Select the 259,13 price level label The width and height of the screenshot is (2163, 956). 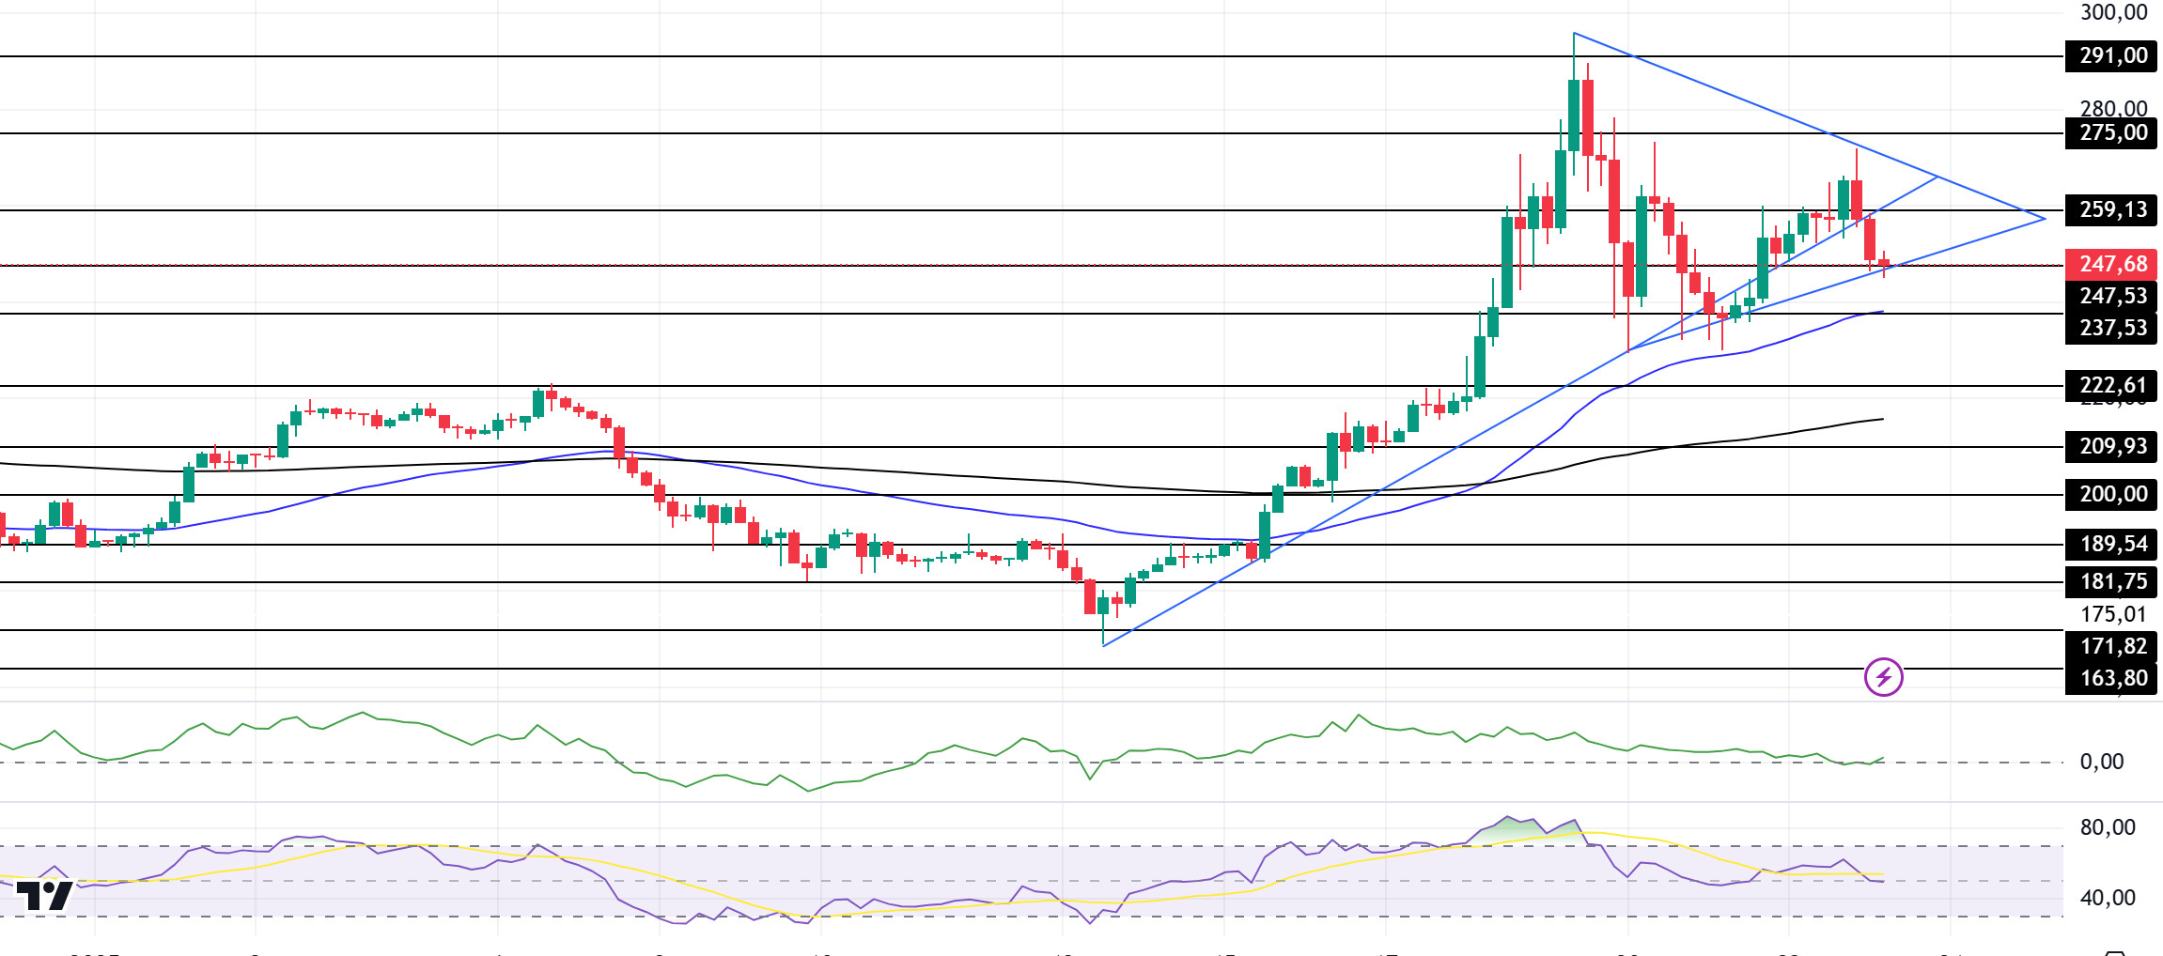point(2111,210)
